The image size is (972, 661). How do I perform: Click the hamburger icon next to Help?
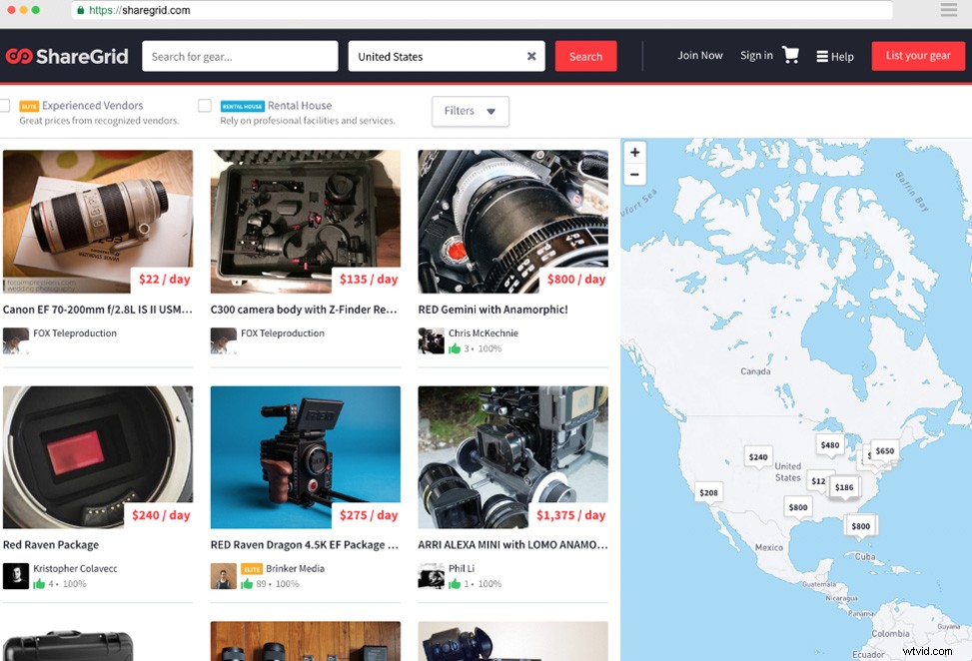(x=824, y=56)
